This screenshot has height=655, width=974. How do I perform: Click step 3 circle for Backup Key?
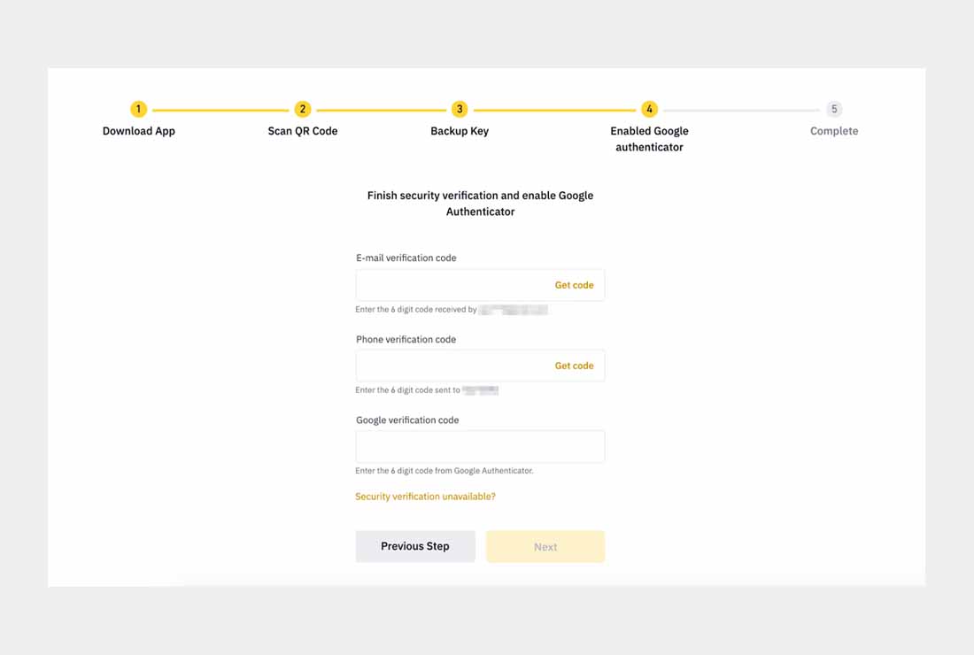click(460, 109)
